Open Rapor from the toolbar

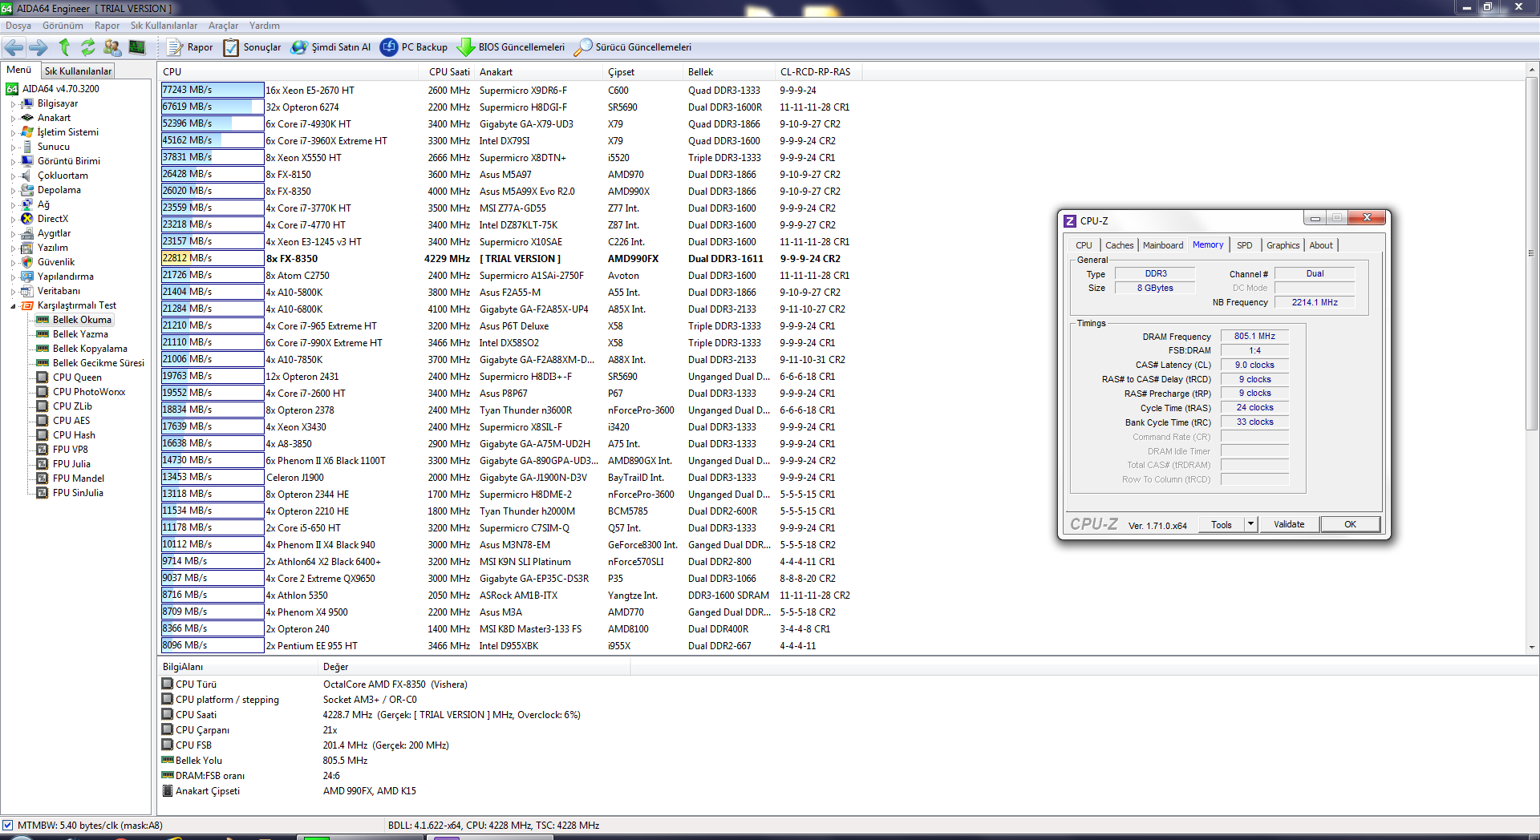pos(190,47)
